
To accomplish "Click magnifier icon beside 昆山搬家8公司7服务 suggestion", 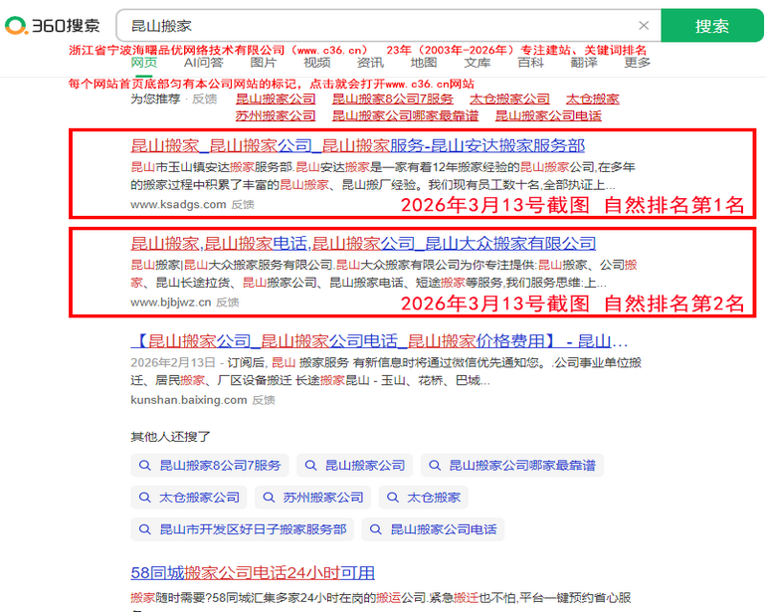I will (x=145, y=466).
